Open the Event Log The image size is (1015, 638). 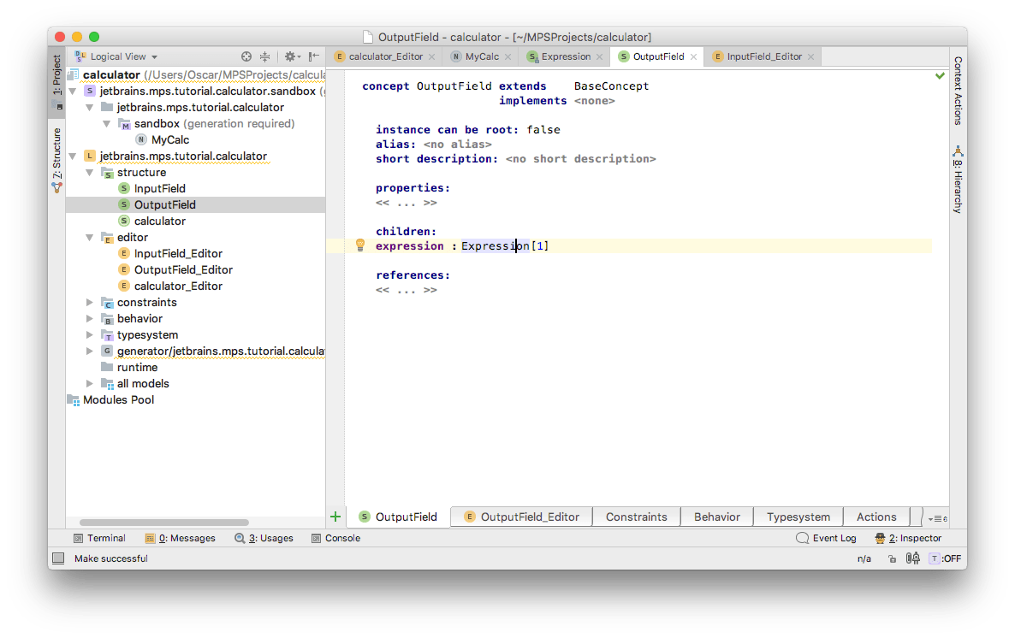point(826,538)
